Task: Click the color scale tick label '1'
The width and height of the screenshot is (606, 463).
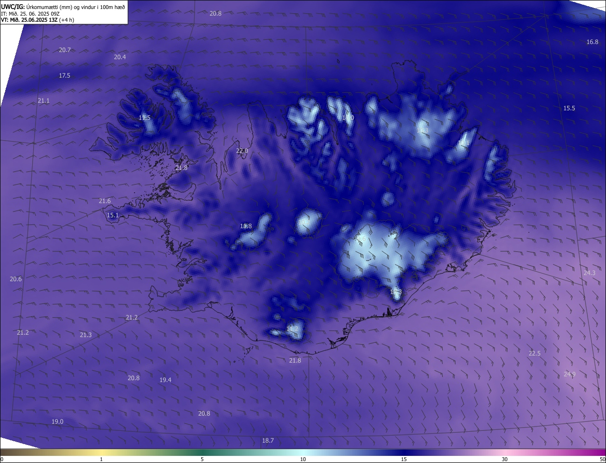Action: 101,460
